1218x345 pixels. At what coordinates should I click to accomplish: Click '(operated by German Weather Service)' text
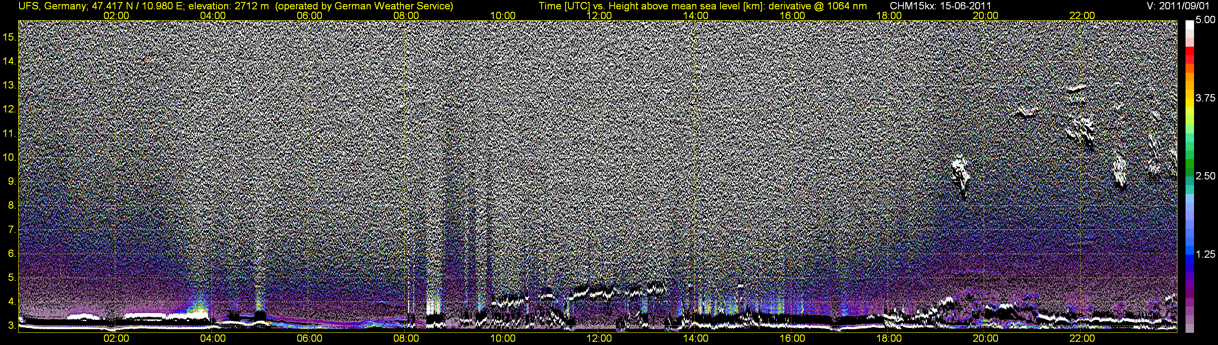pos(365,6)
